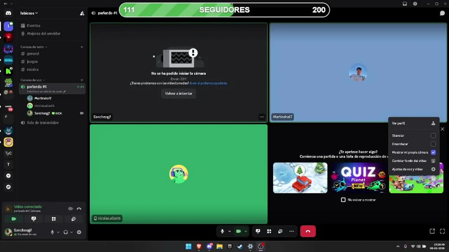449x252 pixels.
Task: Open microphone input options arrow in user panel
Action: [x=58, y=232]
